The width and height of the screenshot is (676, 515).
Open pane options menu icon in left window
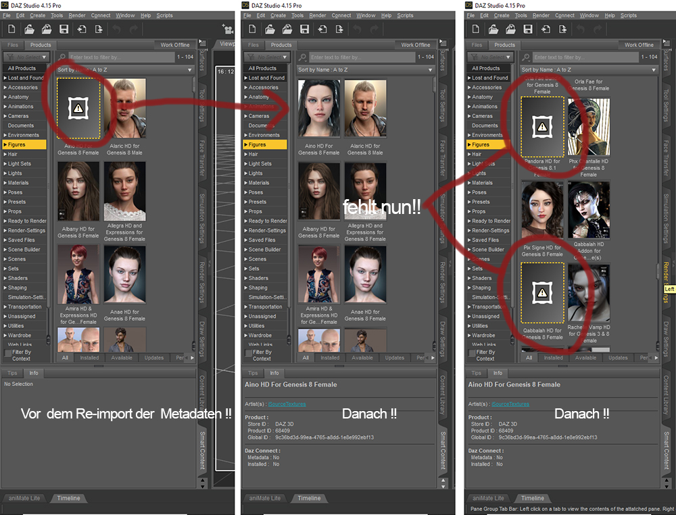coord(203,43)
